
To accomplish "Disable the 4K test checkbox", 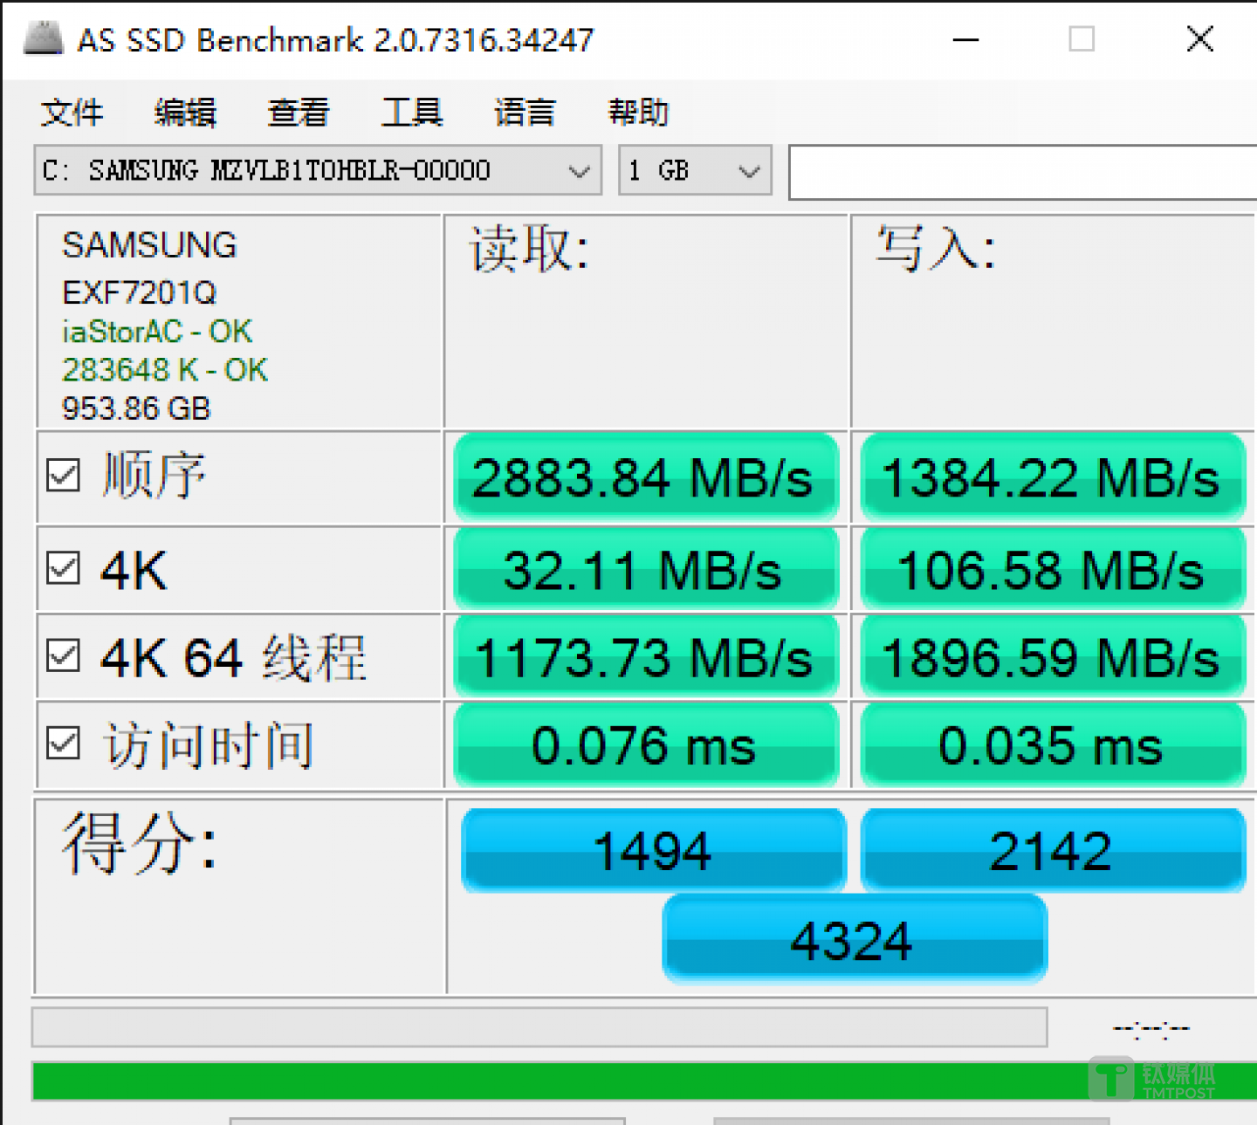I will (62, 568).
